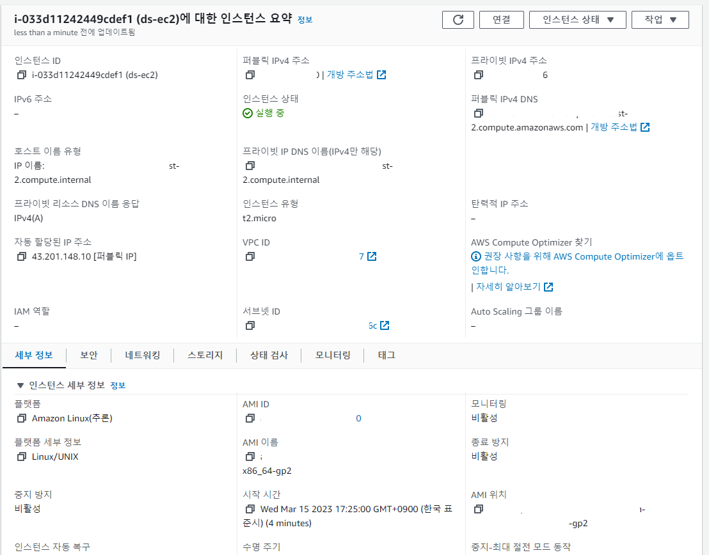
Task: Switch to the 보안 tab
Action: [88, 356]
